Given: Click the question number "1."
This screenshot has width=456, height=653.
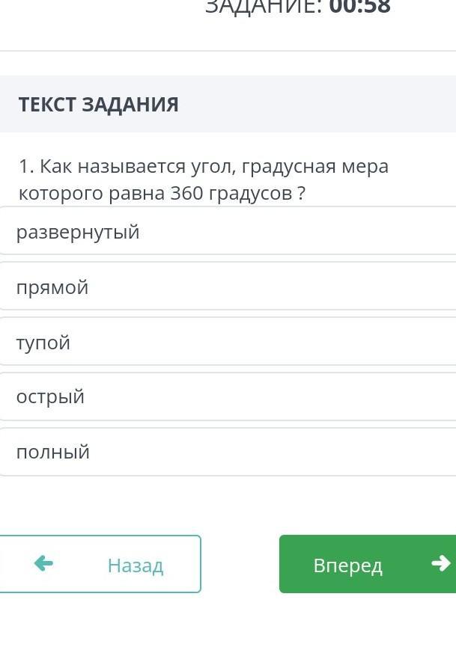Looking at the screenshot, I should (x=27, y=166).
